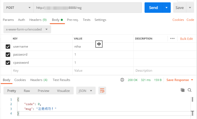The width and height of the screenshot is (197, 119).
Task: Select the response Body tab
Action: pos(6,80)
